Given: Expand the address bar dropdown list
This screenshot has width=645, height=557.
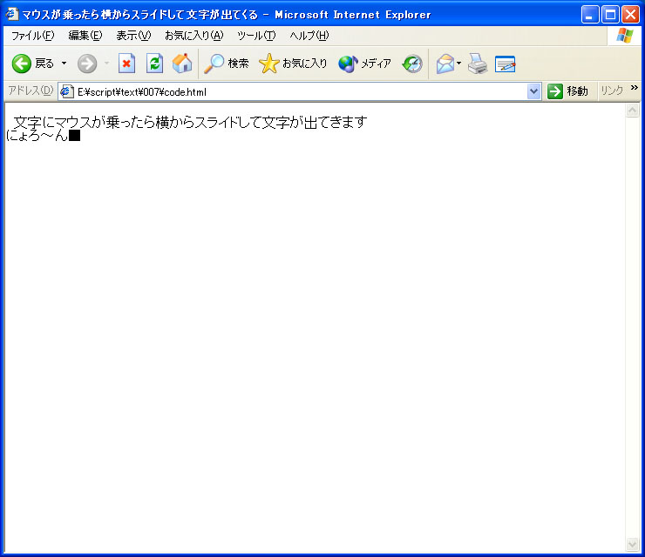Looking at the screenshot, I should click(x=533, y=91).
